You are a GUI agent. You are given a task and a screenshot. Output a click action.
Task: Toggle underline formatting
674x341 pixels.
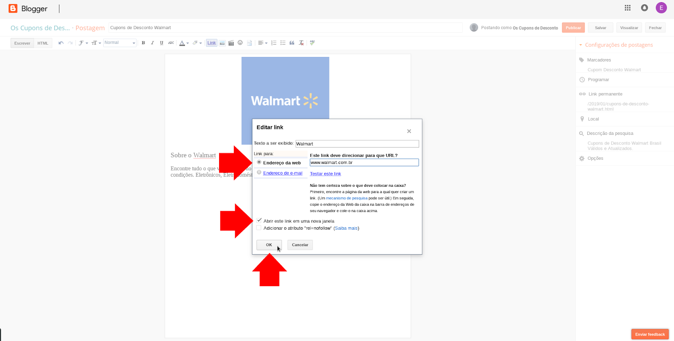click(x=161, y=43)
